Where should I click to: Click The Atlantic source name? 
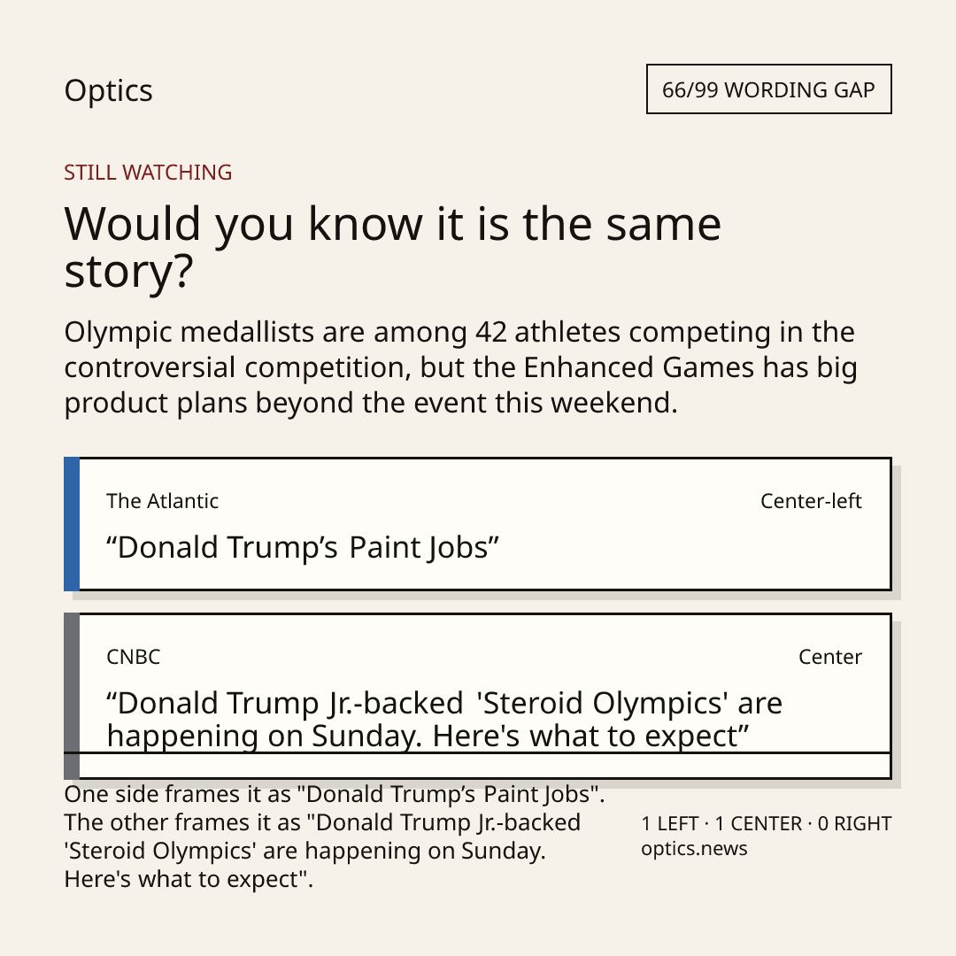162,500
